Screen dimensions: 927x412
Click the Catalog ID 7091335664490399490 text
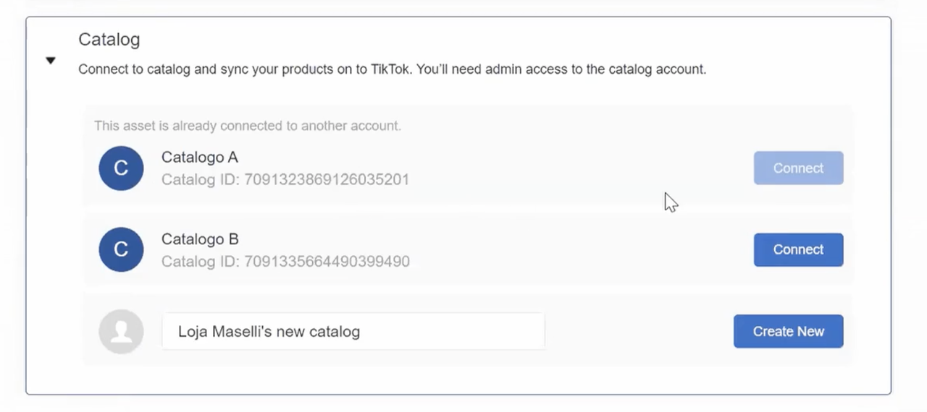point(285,261)
